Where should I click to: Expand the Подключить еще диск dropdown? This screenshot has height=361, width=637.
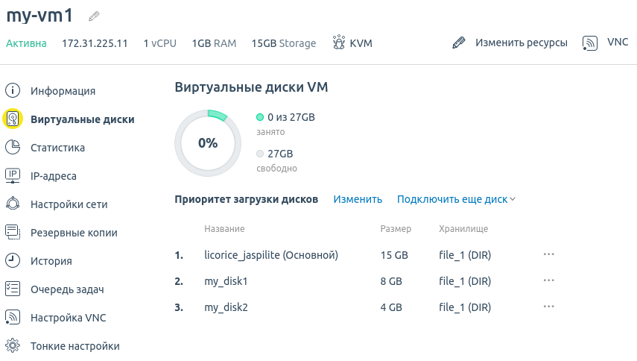coord(456,199)
